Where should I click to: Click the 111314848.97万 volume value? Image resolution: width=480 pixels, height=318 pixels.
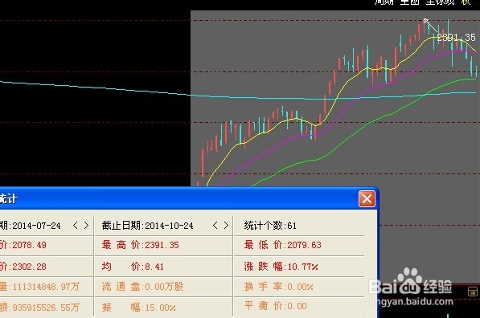click(46, 287)
